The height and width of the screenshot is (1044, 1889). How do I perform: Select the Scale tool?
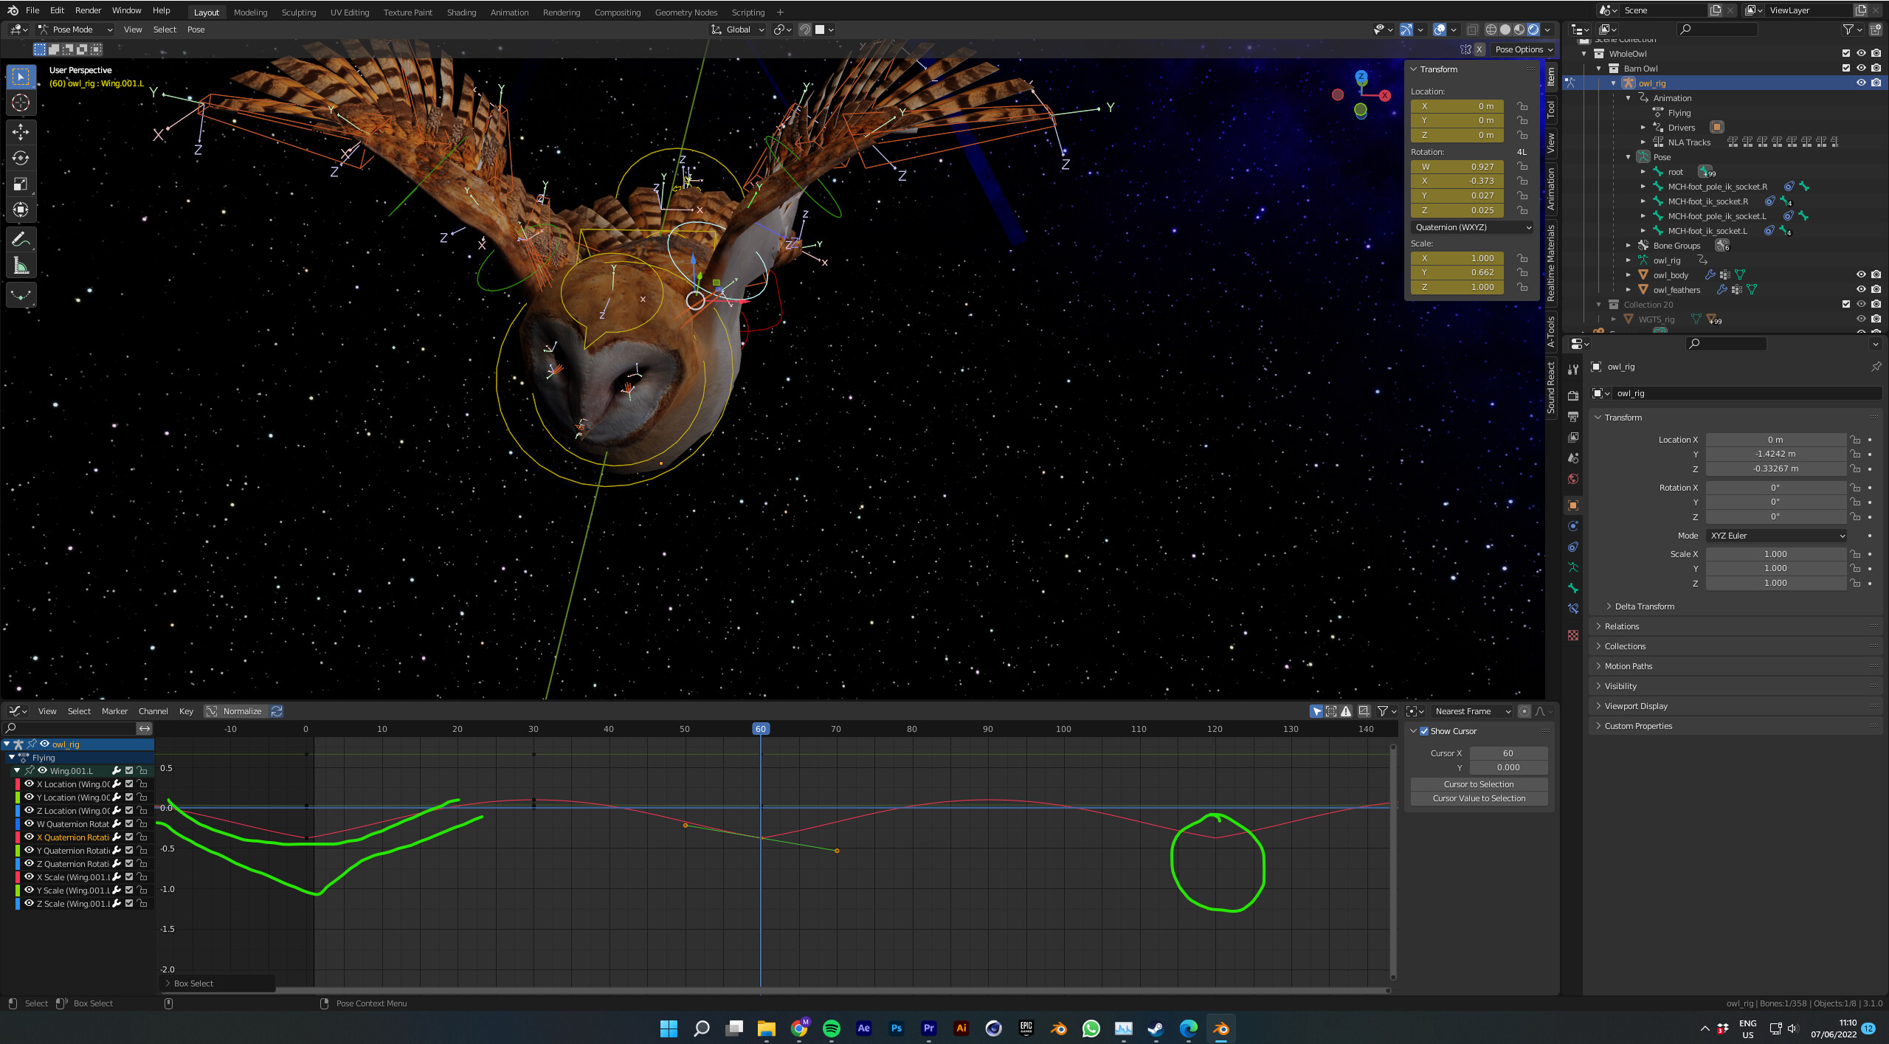click(x=21, y=184)
